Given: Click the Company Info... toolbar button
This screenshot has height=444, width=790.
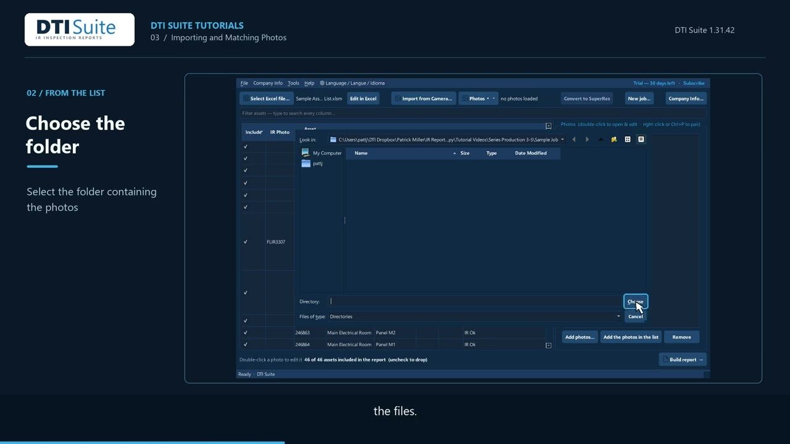Looking at the screenshot, I should click(686, 99).
